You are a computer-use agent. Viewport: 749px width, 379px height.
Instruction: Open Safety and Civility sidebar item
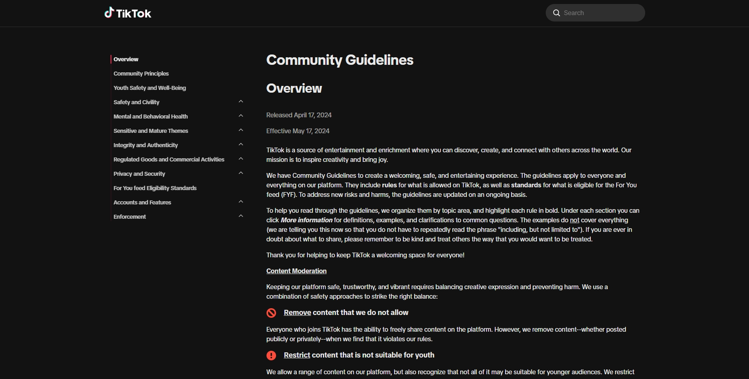(136, 102)
